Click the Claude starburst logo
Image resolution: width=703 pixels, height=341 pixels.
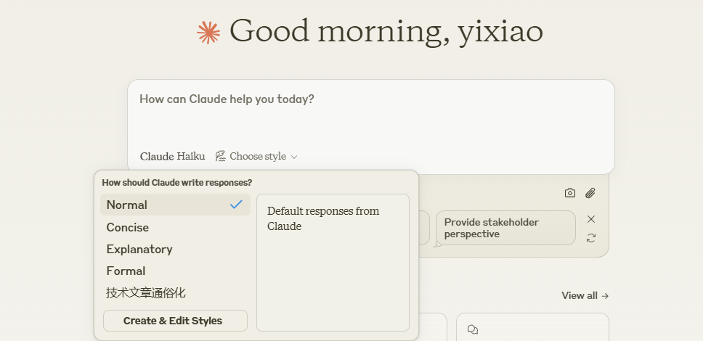(x=208, y=33)
